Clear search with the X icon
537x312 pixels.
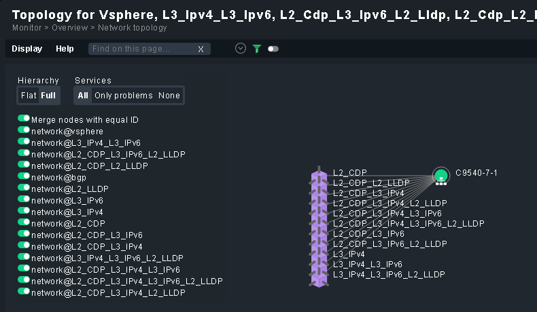(x=201, y=49)
